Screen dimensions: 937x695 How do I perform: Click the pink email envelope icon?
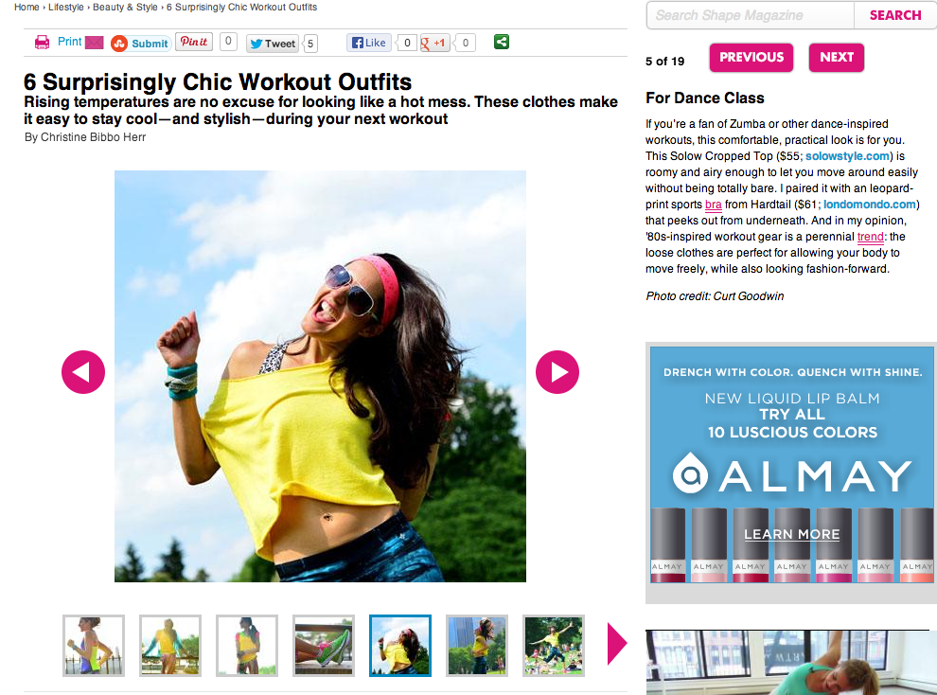[94, 43]
